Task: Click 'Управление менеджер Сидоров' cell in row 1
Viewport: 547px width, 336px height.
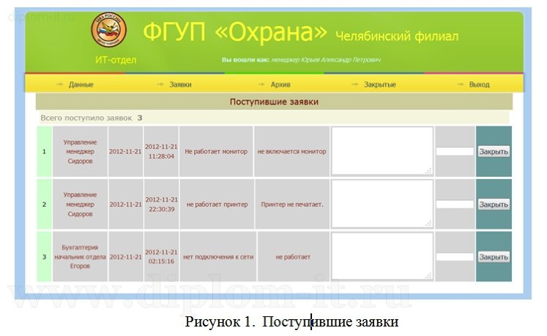Action: pos(80,151)
